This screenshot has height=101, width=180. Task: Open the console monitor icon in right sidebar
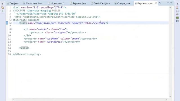click(177, 21)
